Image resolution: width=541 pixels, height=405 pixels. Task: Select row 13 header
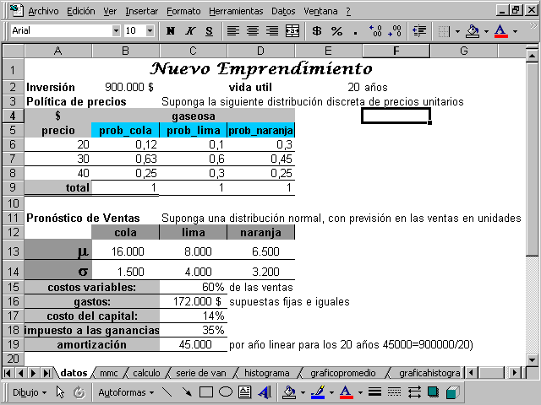point(14,251)
